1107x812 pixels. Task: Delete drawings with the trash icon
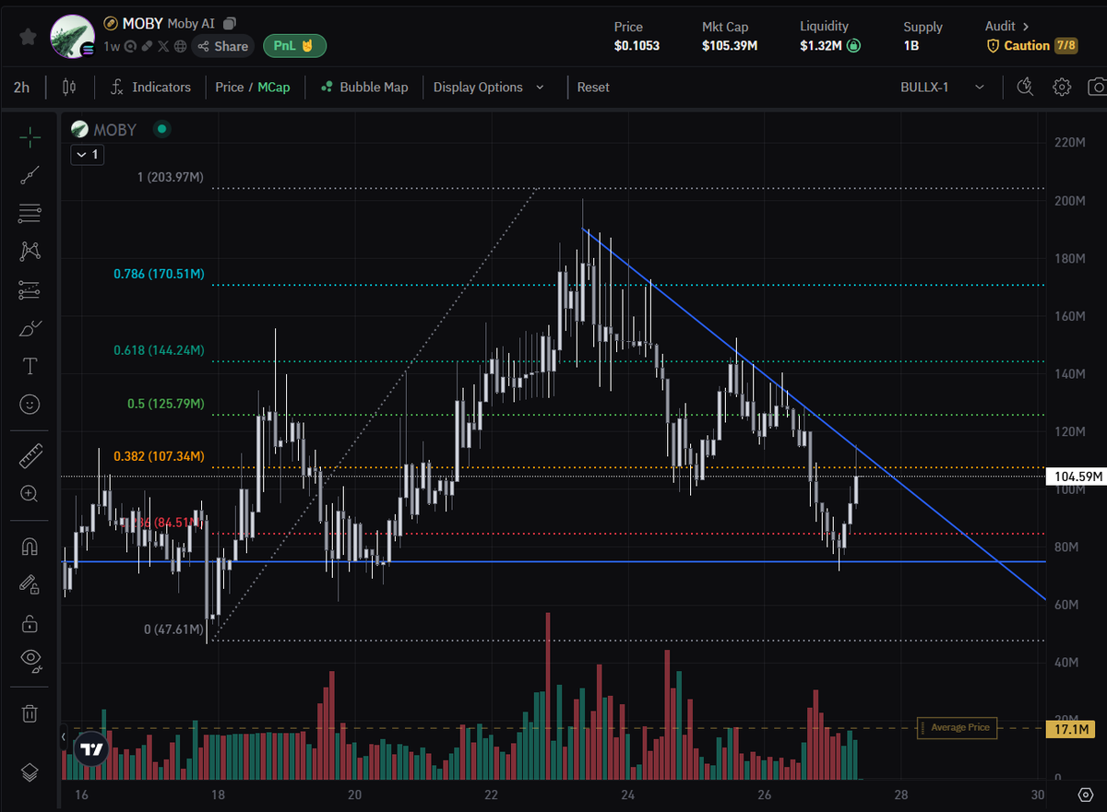(x=30, y=713)
